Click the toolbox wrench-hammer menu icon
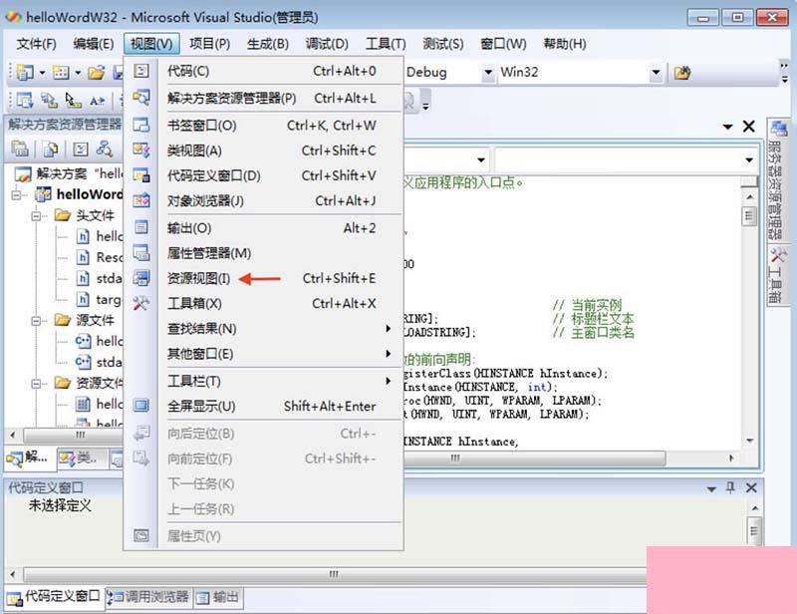This screenshot has height=614, width=797. coord(141,303)
